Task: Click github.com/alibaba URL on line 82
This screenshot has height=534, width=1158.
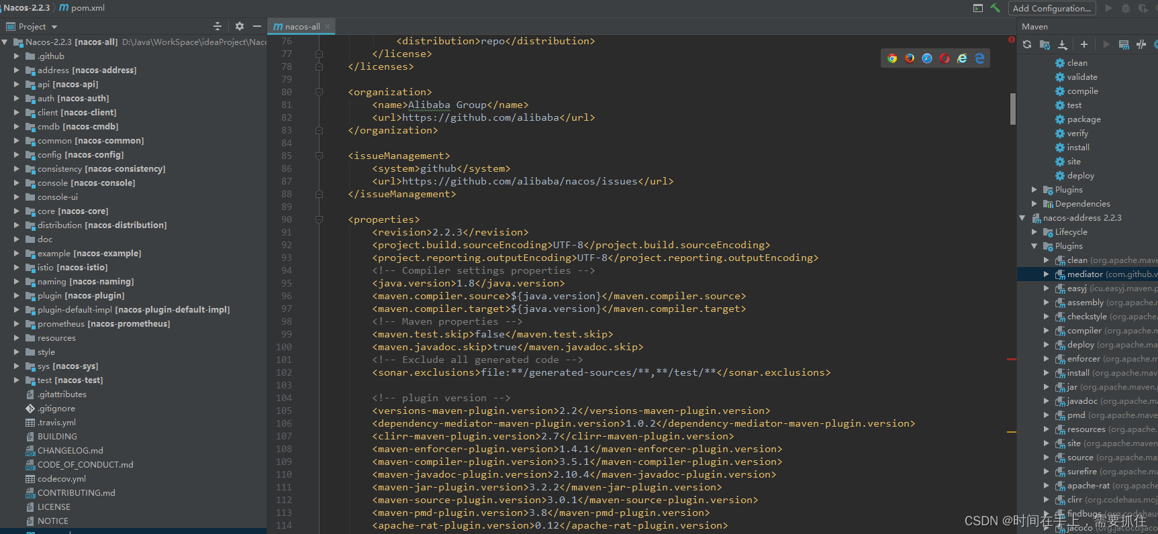Action: pos(480,117)
